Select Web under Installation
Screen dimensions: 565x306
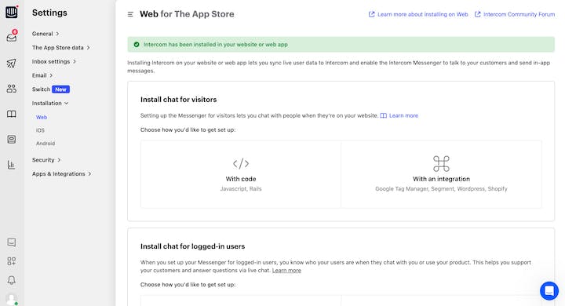[x=42, y=117]
